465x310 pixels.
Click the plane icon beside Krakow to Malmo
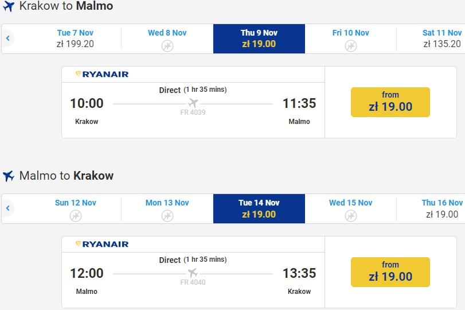click(x=8, y=7)
